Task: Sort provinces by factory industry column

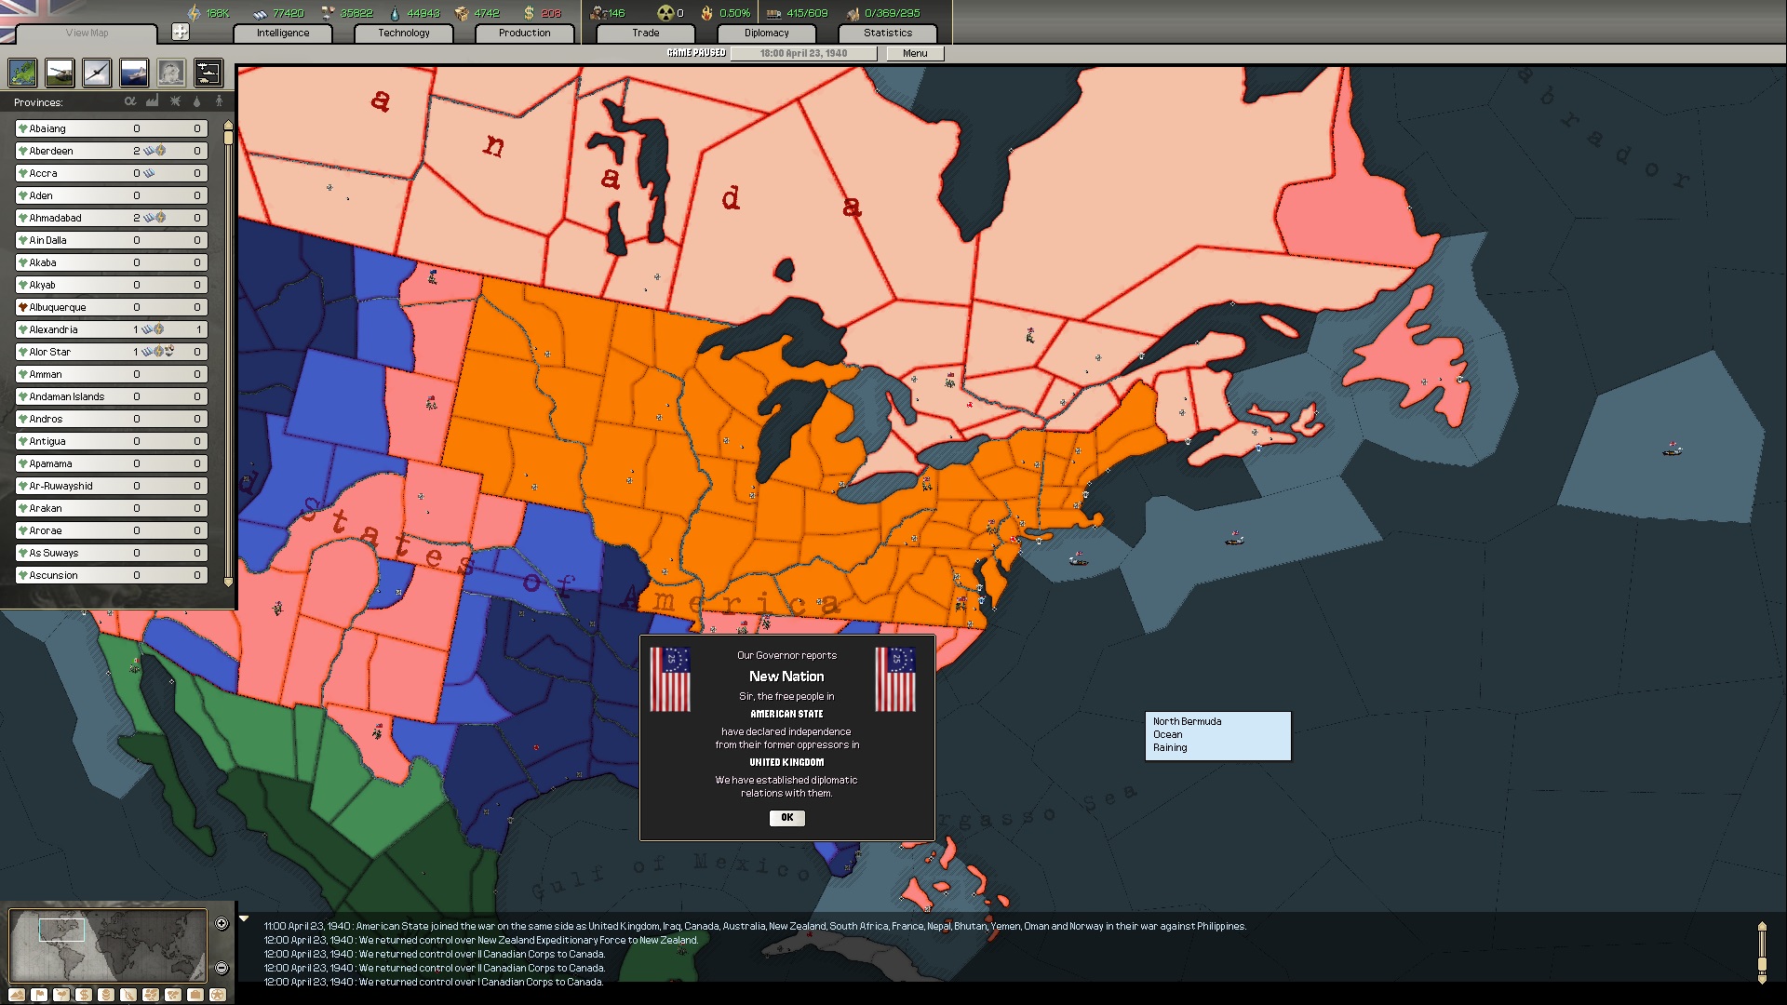Action: click(x=152, y=101)
